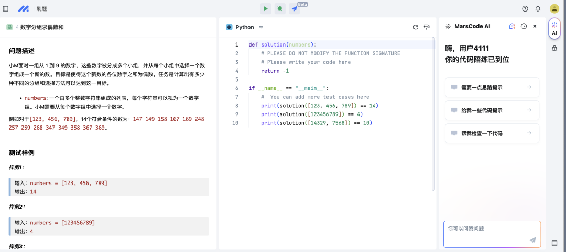Click the Python language icon
This screenshot has height=252, width=566.
click(229, 27)
